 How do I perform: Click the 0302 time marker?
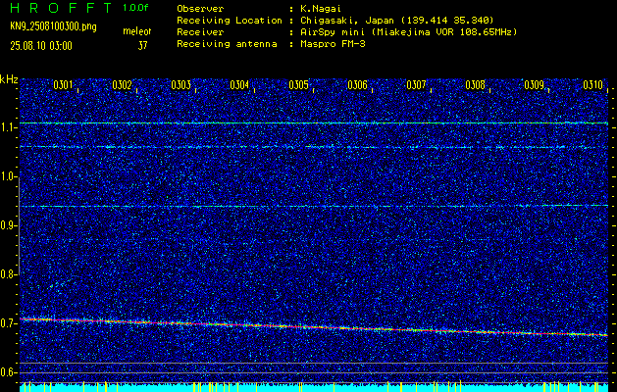(122, 85)
